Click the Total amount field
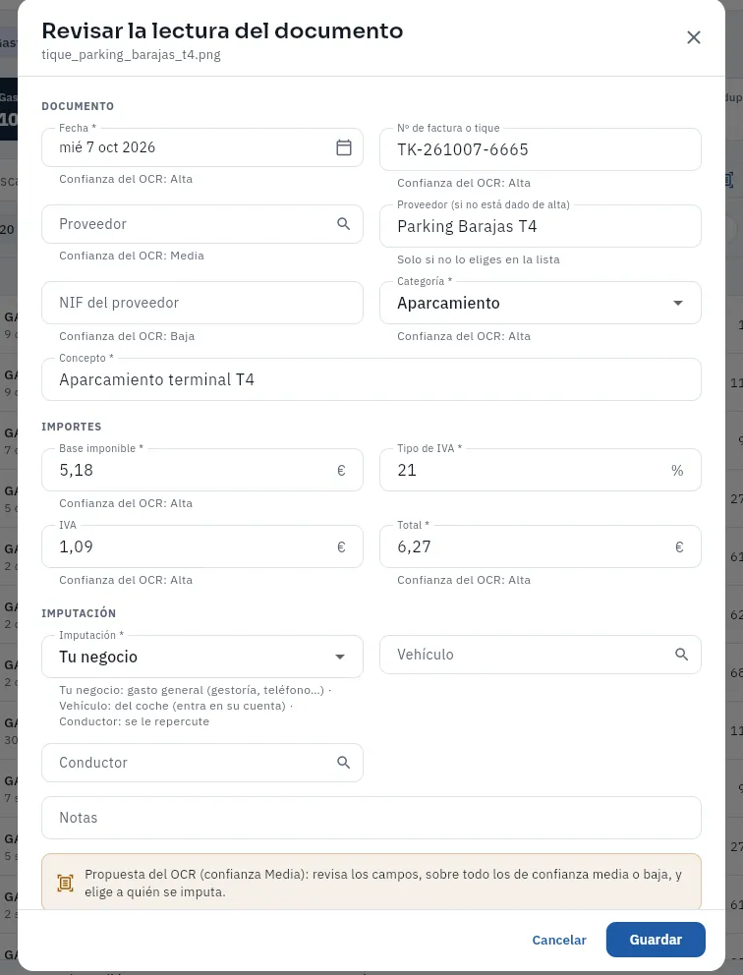The width and height of the screenshot is (743, 975). point(541,546)
